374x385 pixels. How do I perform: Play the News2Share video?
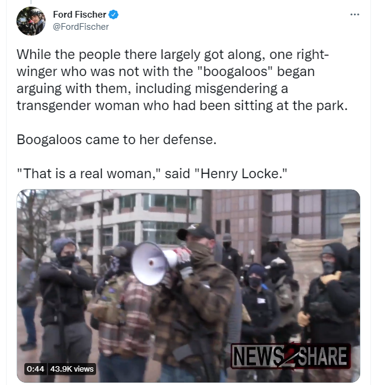point(189,286)
